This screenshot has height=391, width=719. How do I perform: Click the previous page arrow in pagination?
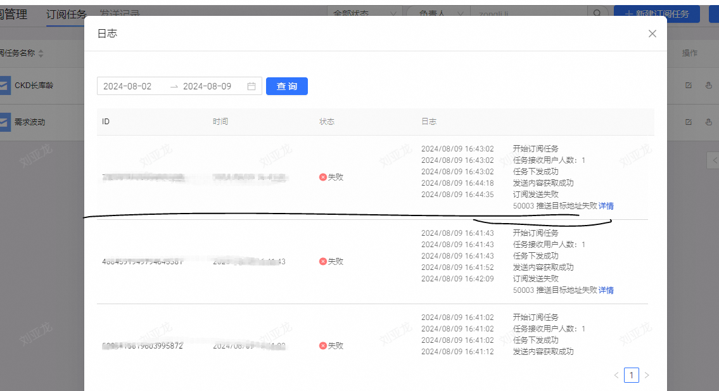pyautogui.click(x=616, y=375)
